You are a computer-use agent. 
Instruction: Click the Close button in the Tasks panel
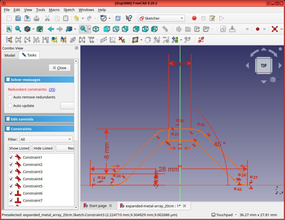[x=59, y=68]
